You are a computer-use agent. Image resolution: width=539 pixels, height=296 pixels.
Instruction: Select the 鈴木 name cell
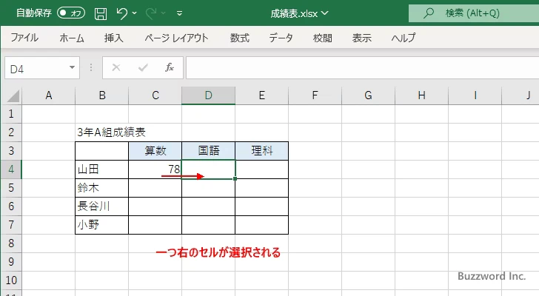pyautogui.click(x=101, y=188)
